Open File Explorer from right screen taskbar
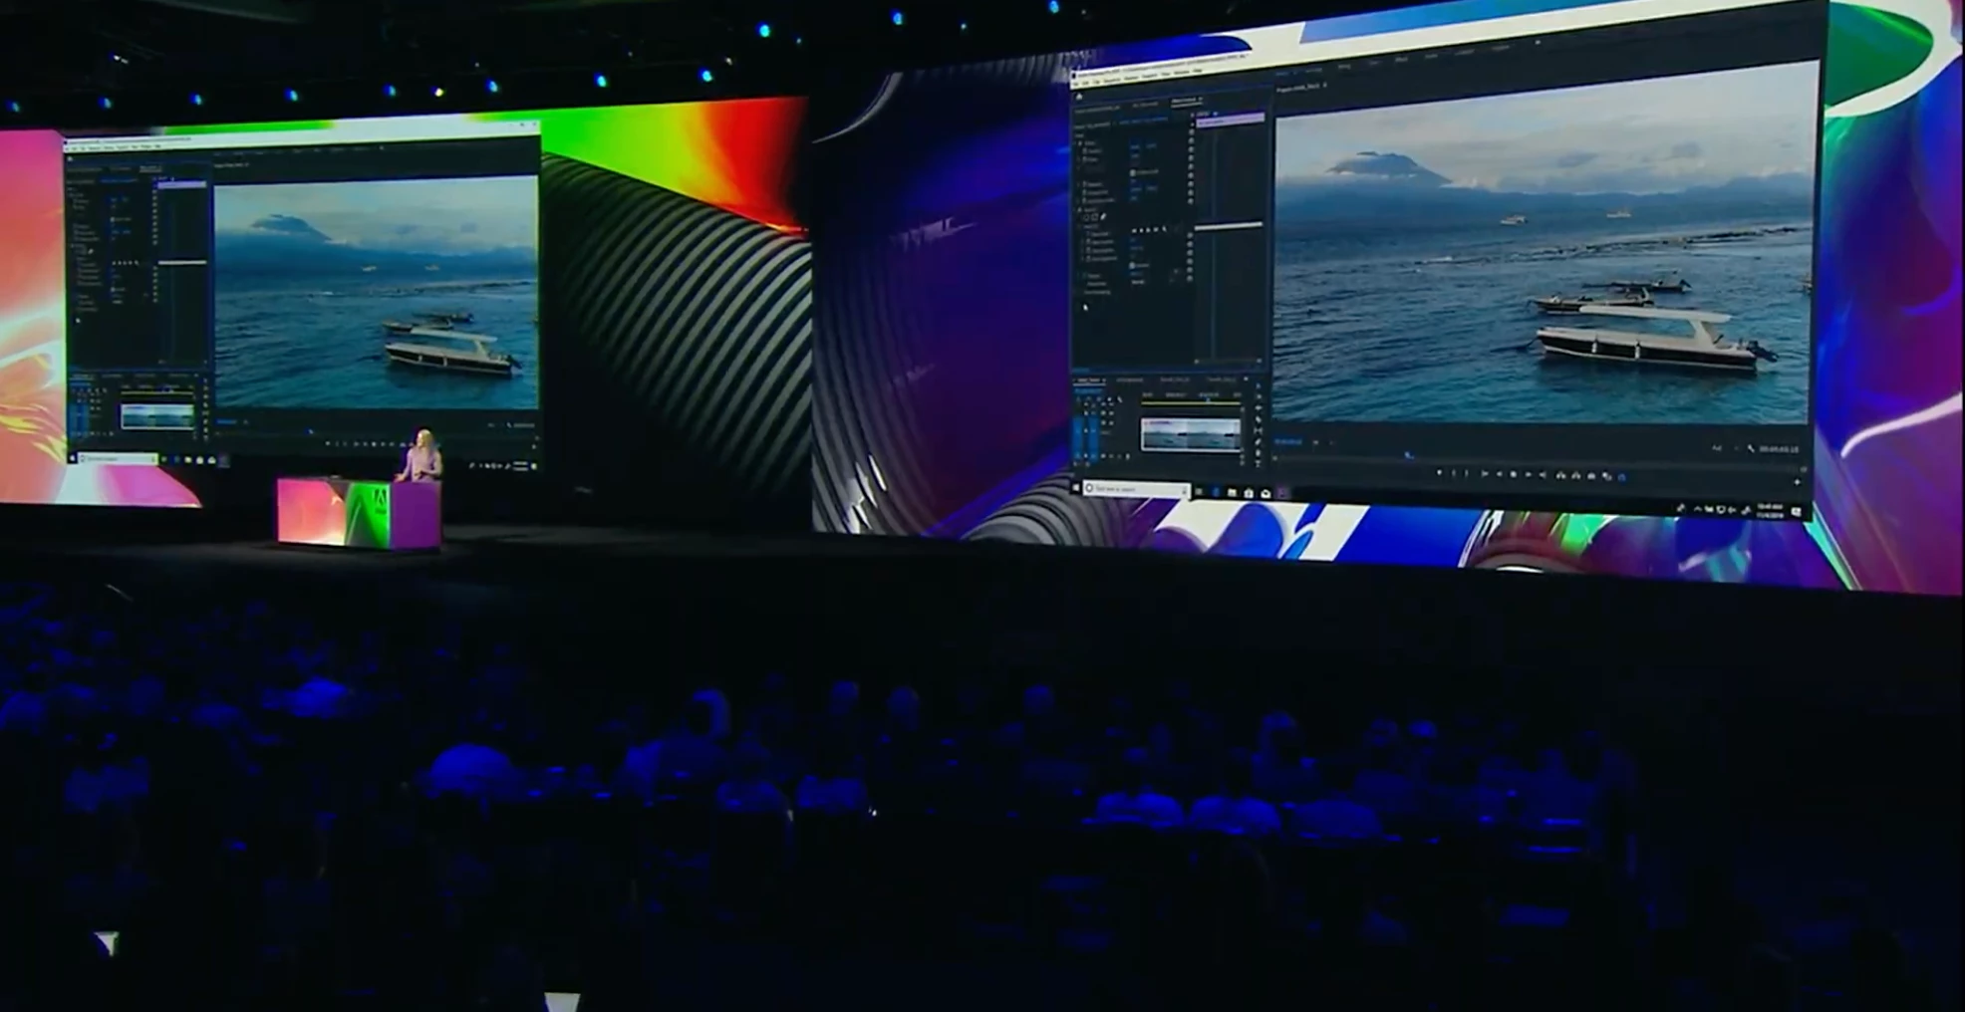This screenshot has width=1965, height=1012. click(x=1232, y=492)
